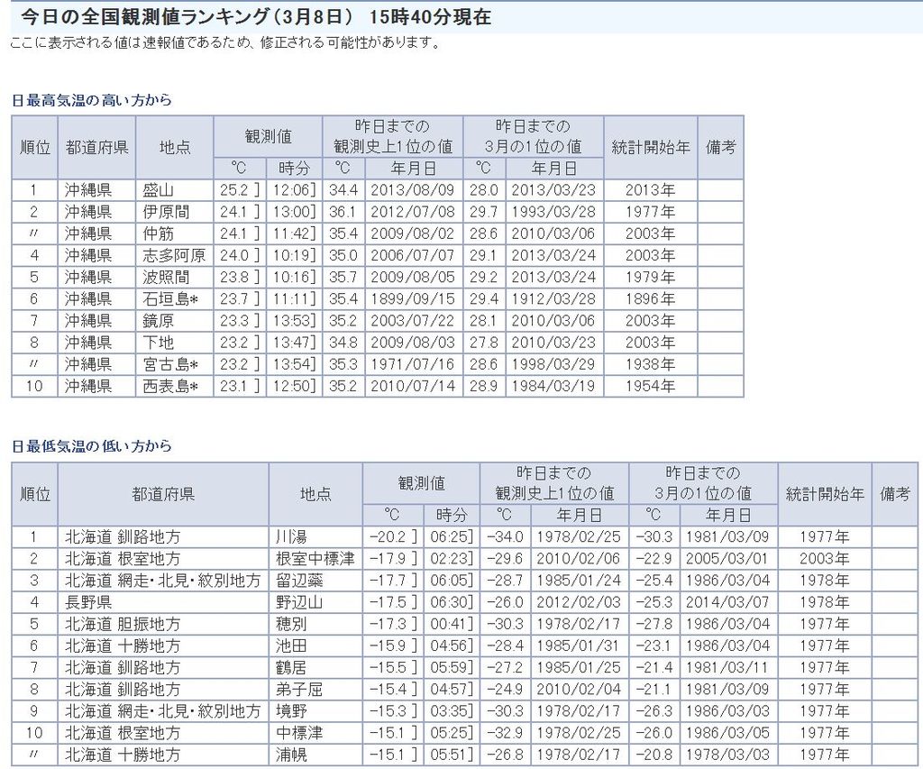
Task: Select the 留辺蘂 station entry
Action: pos(298,580)
